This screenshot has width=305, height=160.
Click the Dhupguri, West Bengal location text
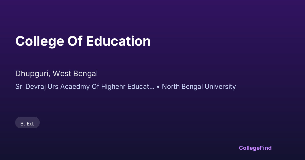point(56,74)
